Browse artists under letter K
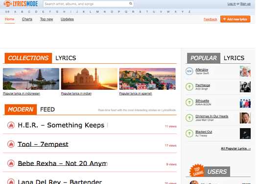This screenshot has height=184, width=256. [84, 12]
